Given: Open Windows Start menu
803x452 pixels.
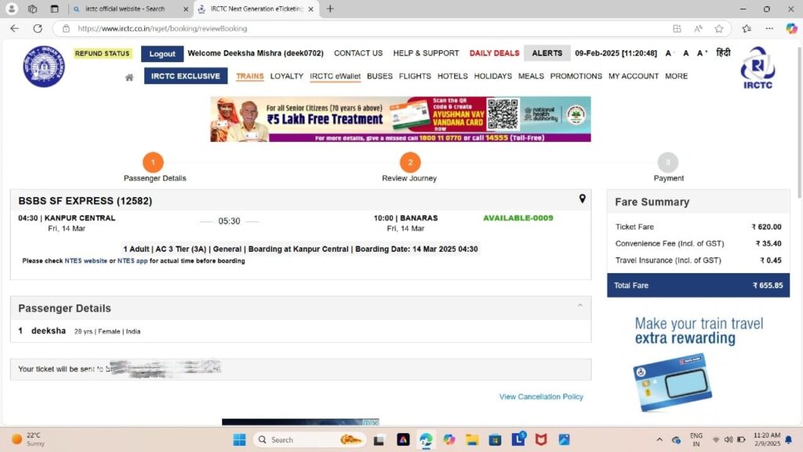Looking at the screenshot, I should [239, 439].
